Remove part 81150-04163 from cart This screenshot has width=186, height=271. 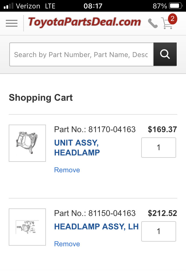click(67, 244)
